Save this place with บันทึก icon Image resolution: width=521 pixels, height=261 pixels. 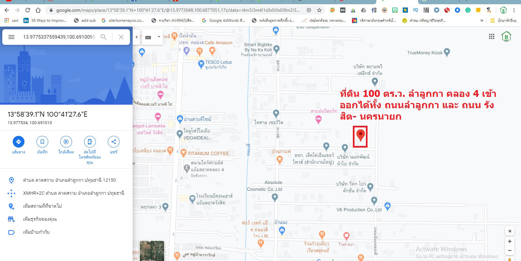click(x=42, y=142)
